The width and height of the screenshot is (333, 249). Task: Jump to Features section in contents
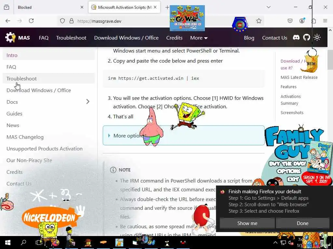[288, 87]
